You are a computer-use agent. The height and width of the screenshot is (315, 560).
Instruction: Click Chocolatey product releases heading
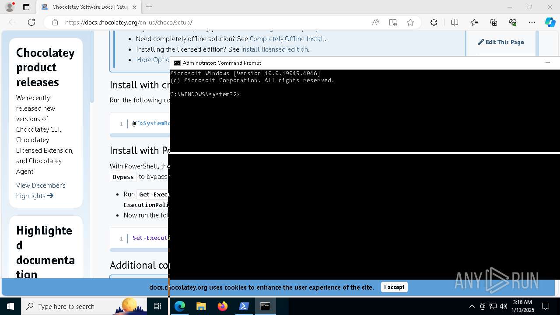tap(45, 67)
